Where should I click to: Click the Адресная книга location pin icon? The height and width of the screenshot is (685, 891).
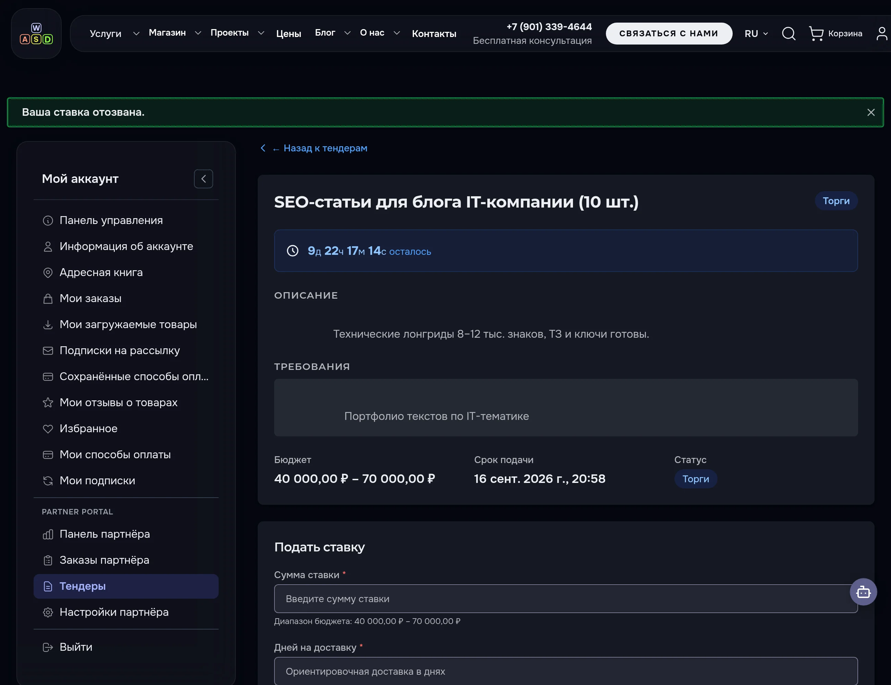tap(48, 273)
